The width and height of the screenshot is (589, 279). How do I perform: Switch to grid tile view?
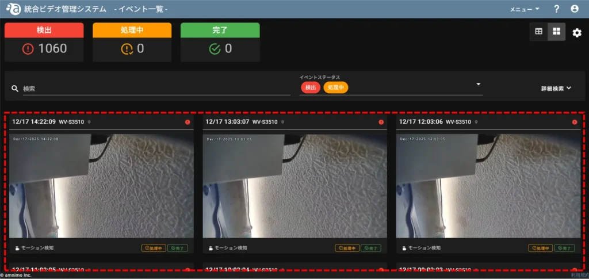(556, 32)
